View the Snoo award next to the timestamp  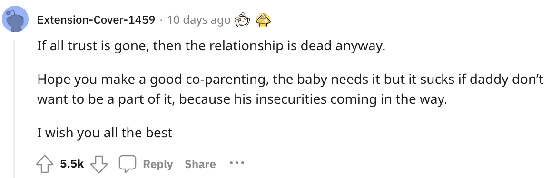(243, 21)
